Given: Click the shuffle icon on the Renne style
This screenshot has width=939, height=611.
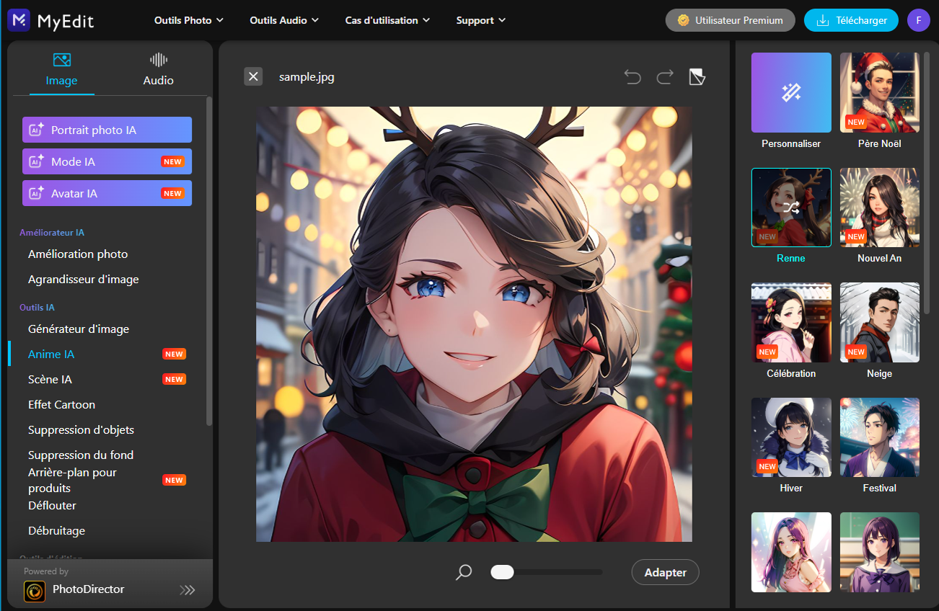Looking at the screenshot, I should point(790,208).
